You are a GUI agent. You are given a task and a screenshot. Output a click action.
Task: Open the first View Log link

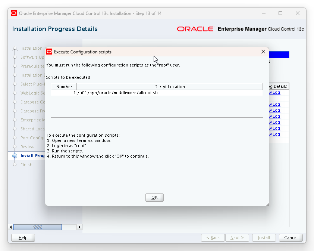click(x=274, y=92)
